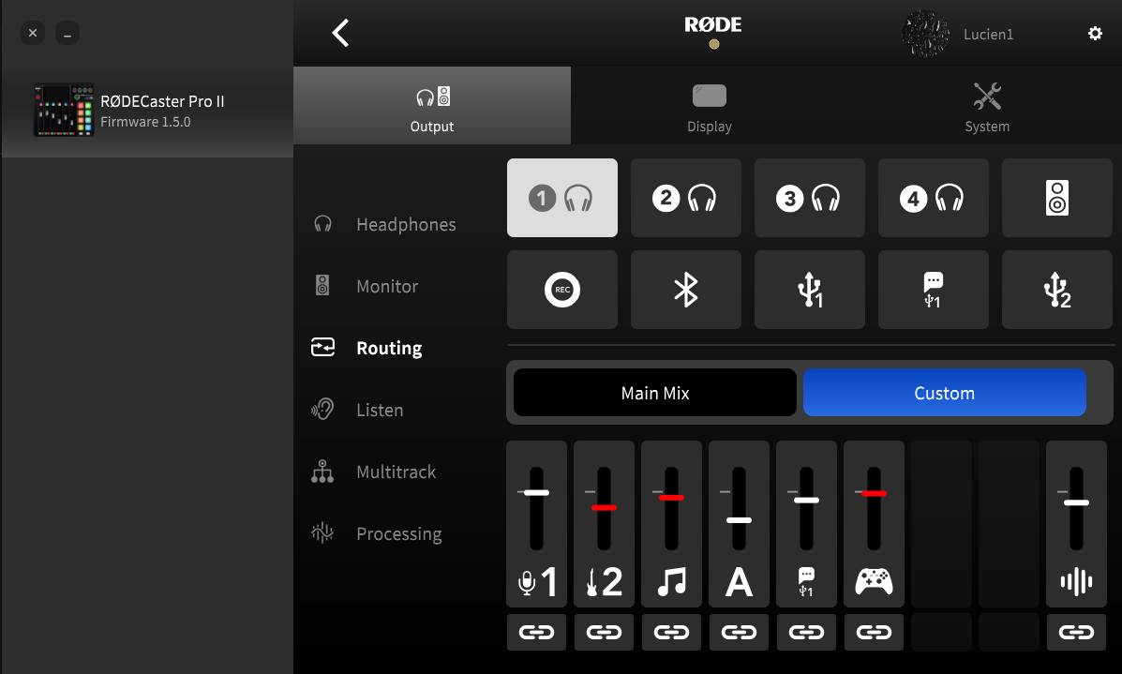
Task: Select the USB 1 Chat output
Action: [933, 290]
